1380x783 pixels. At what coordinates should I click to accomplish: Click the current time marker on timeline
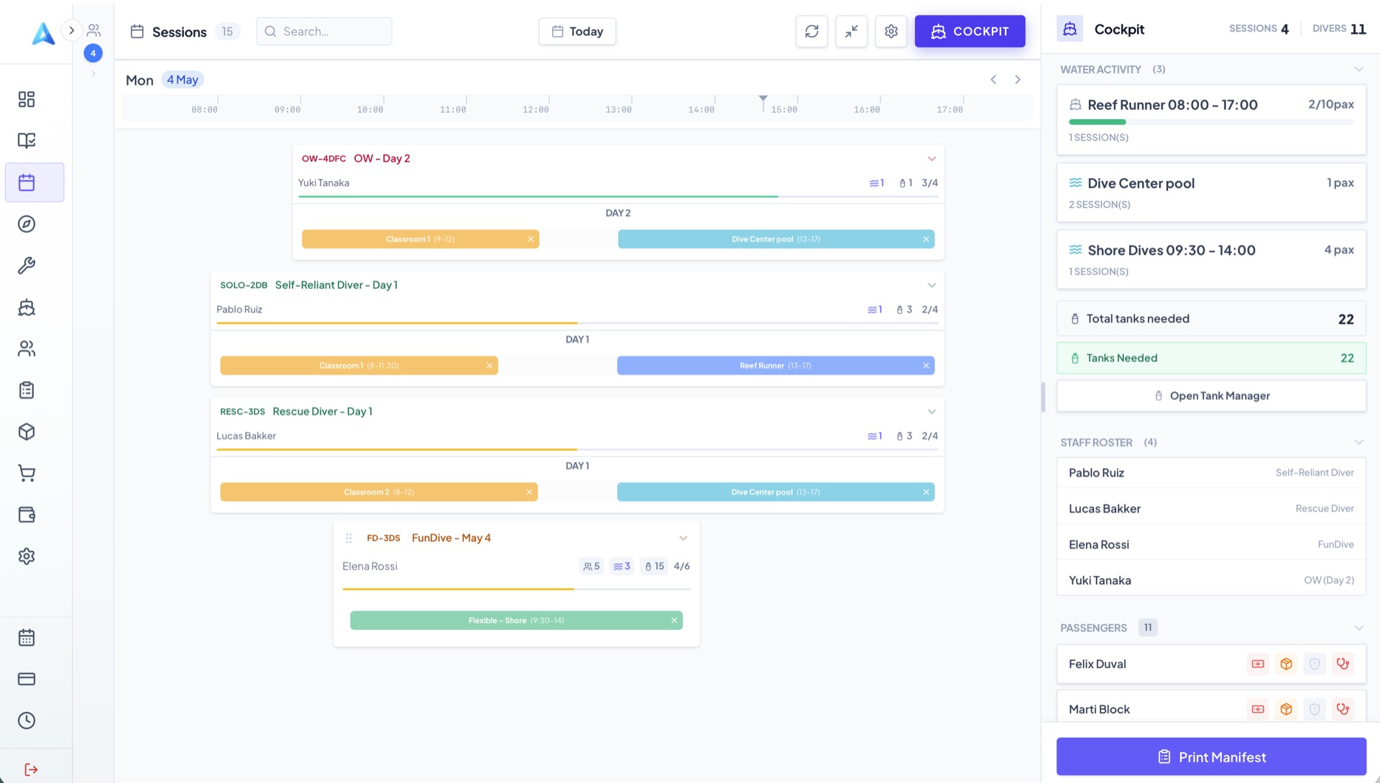click(763, 103)
